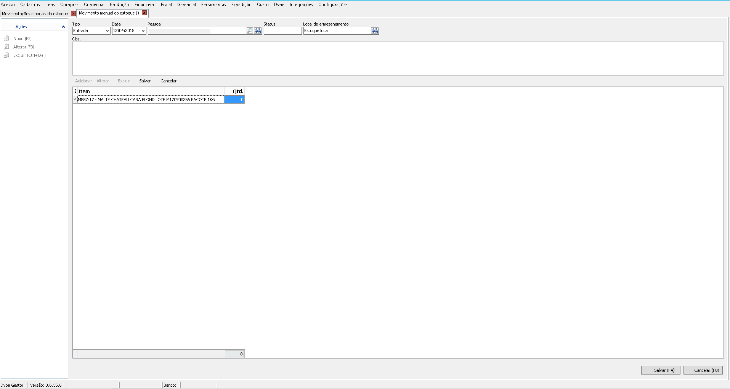Switch to Movimentações manuais do estoque tab
Image resolution: width=730 pixels, height=389 pixels.
coord(35,14)
